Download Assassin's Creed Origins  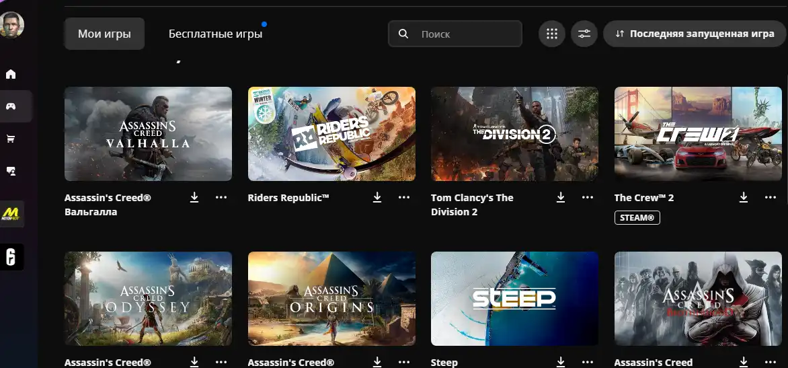[x=377, y=361]
